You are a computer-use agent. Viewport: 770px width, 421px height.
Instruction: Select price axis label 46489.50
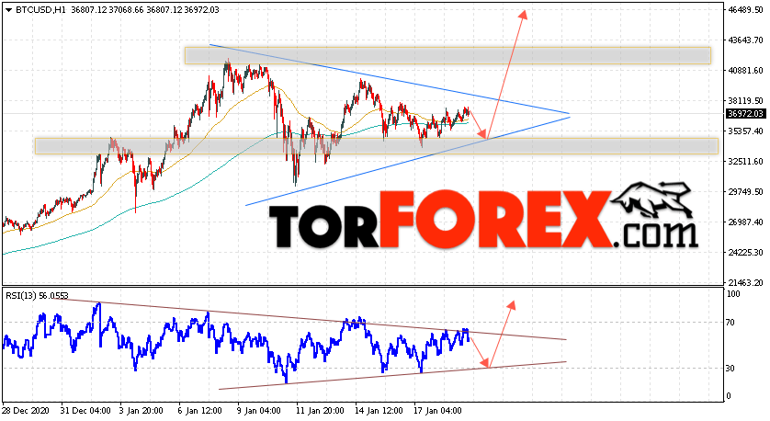(x=745, y=10)
